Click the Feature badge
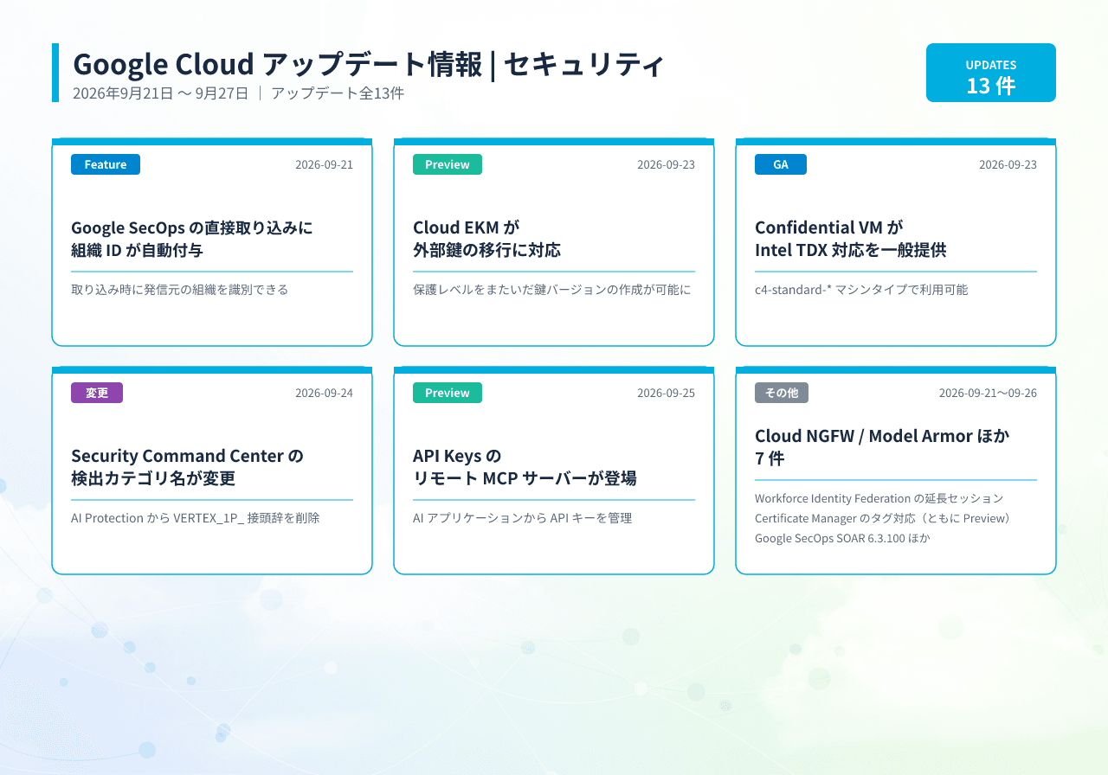Image resolution: width=1108 pixels, height=775 pixels. 106,164
